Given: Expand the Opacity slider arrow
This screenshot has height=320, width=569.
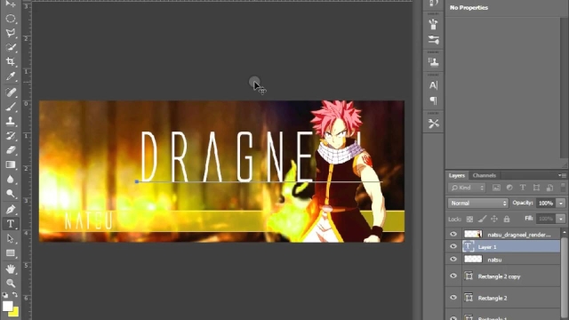Looking at the screenshot, I should 561,204.
